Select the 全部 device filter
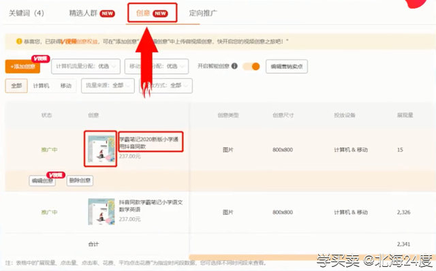 coord(16,86)
